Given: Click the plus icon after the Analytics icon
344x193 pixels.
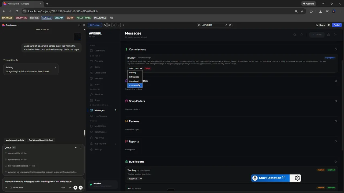Looking at the screenshot, I should (123, 25).
